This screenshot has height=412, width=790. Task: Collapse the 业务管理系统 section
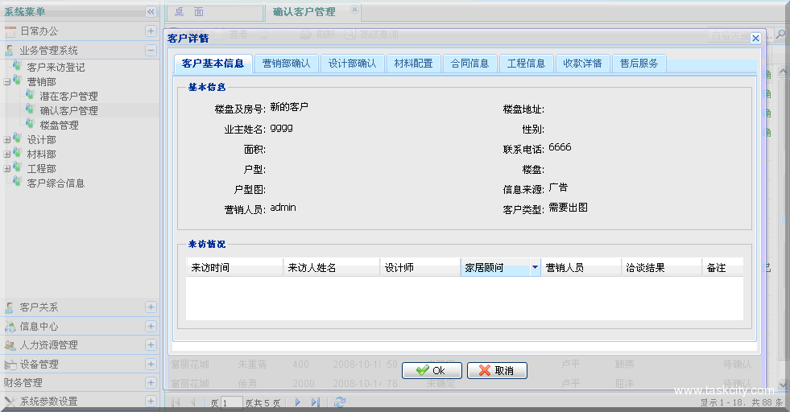point(151,50)
